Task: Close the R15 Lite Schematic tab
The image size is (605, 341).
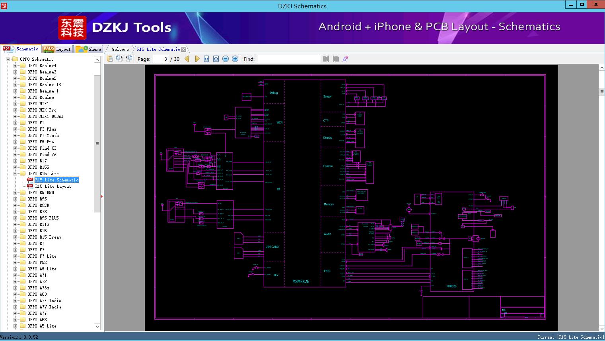Action: pyautogui.click(x=184, y=50)
